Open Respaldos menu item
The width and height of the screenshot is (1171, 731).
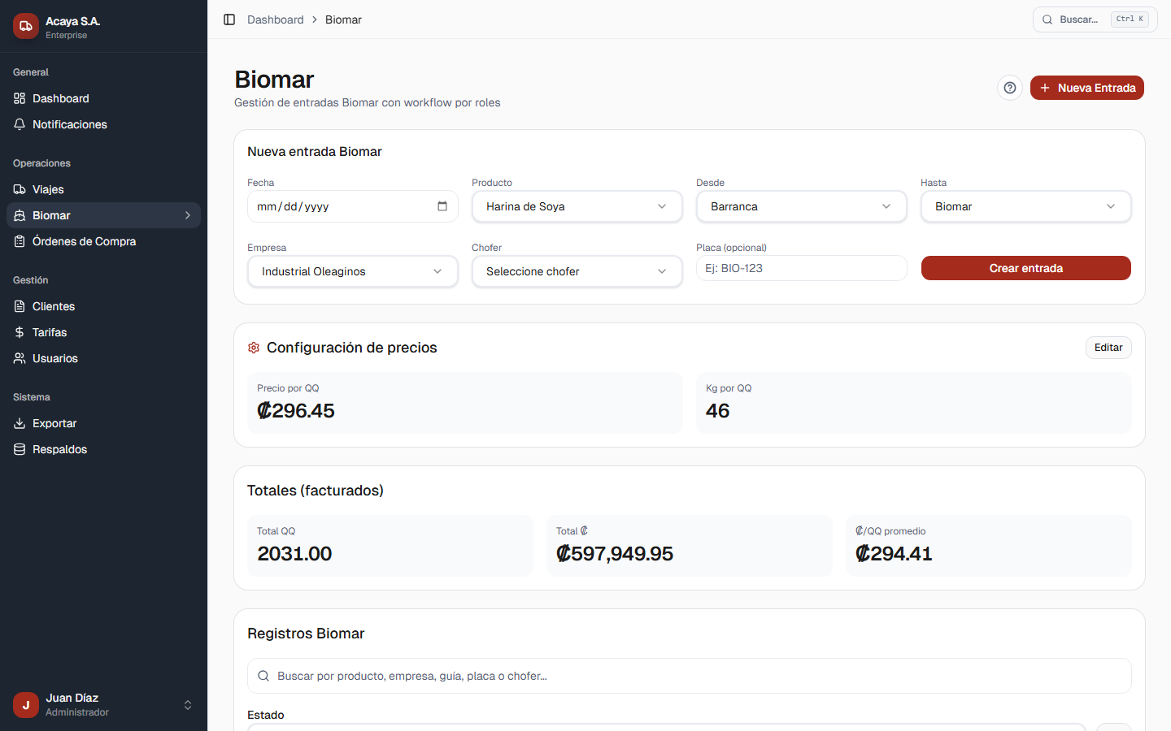click(x=103, y=449)
